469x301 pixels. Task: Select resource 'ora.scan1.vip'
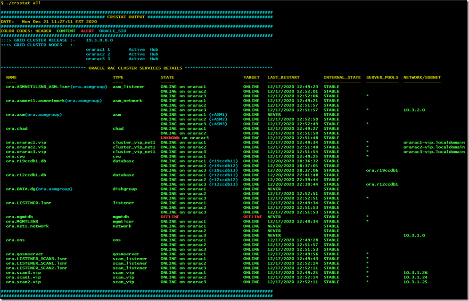[23, 277]
